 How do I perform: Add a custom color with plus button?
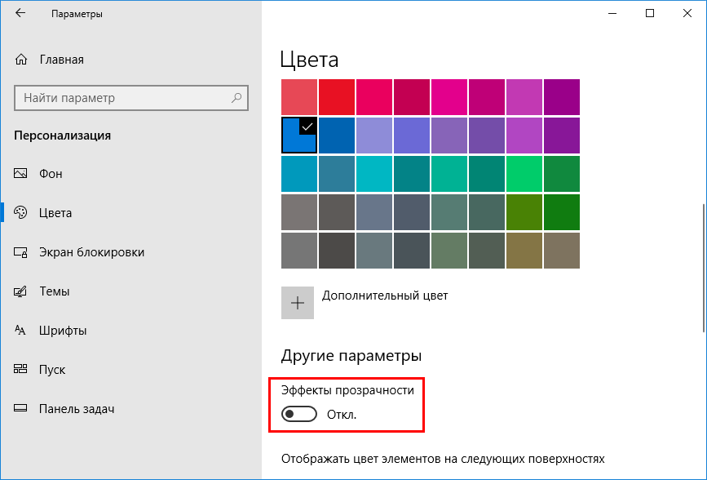(298, 302)
